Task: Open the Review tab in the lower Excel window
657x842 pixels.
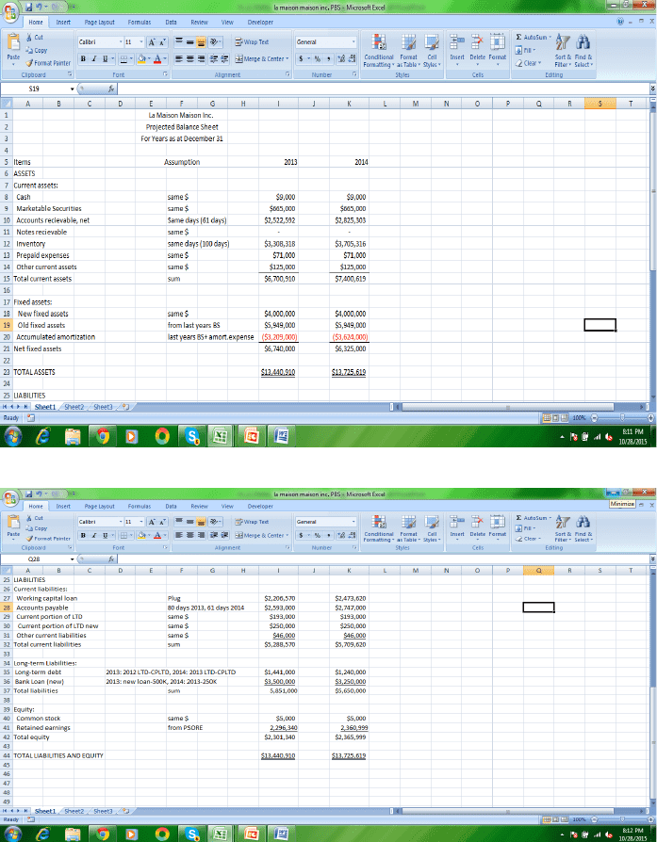Action: [199, 506]
